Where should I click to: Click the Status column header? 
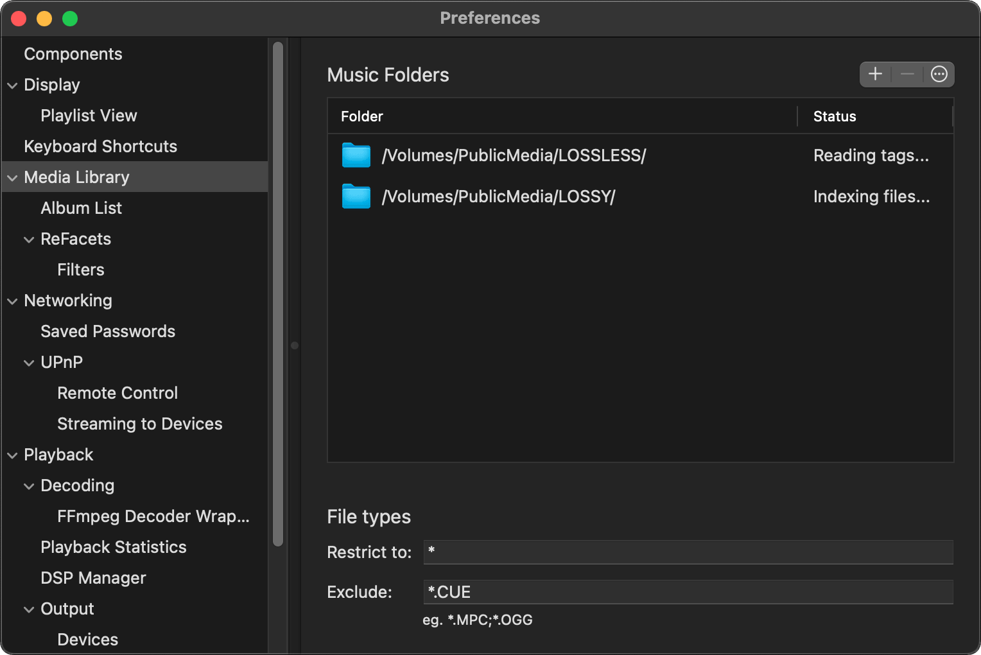(x=835, y=116)
